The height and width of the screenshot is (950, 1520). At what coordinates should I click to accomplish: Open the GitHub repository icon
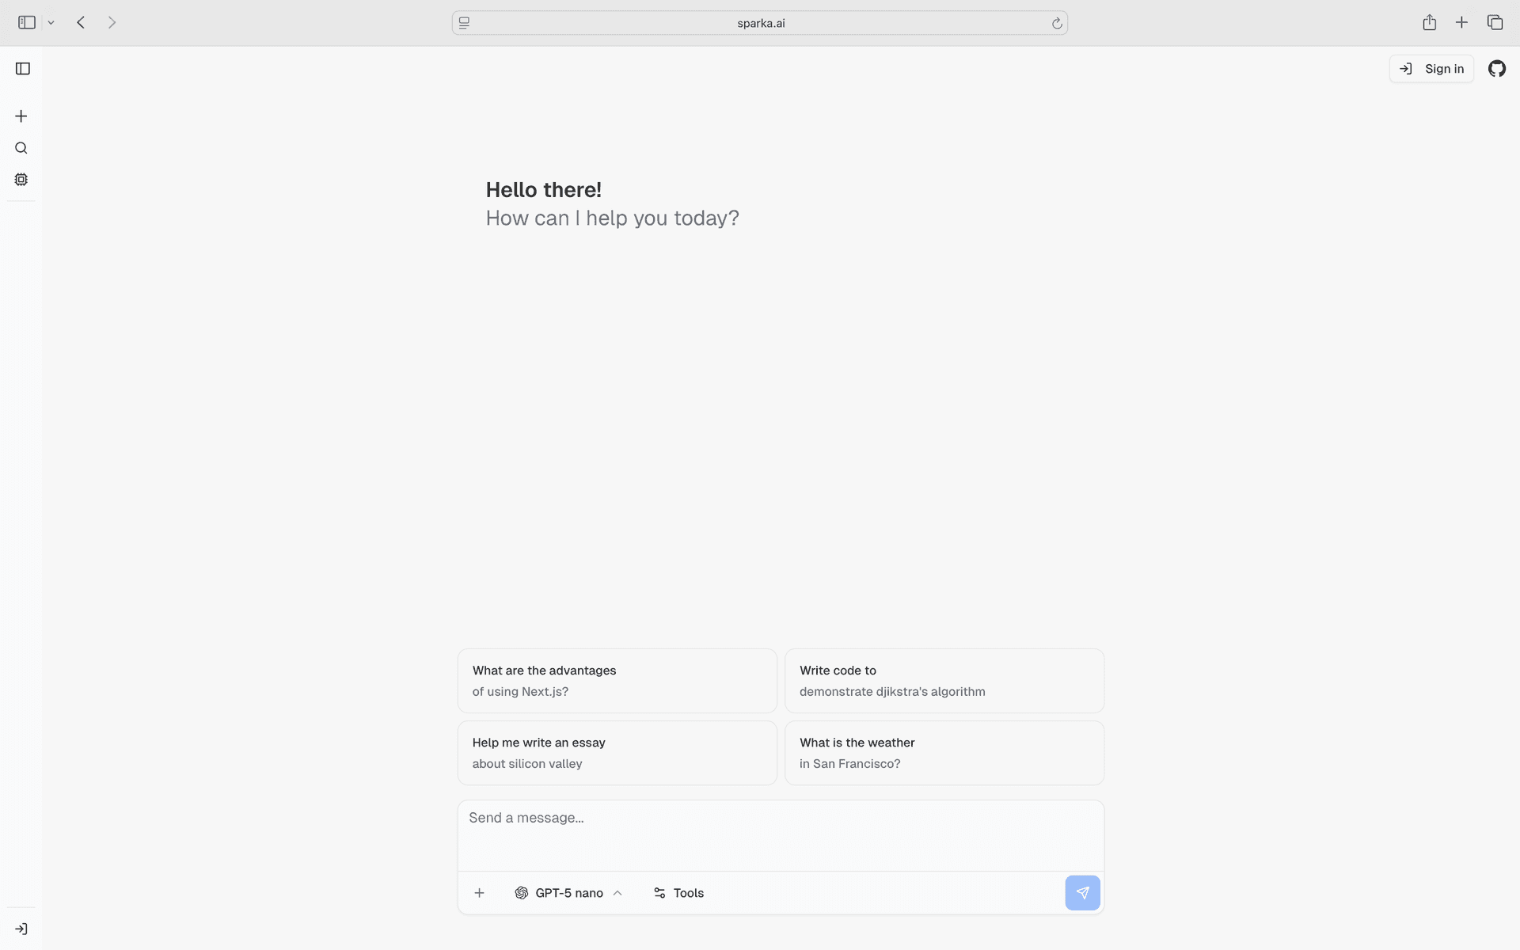pos(1496,69)
